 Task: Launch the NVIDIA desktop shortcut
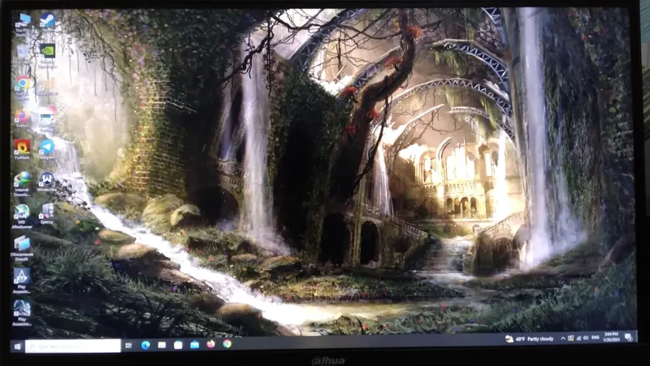[x=47, y=50]
